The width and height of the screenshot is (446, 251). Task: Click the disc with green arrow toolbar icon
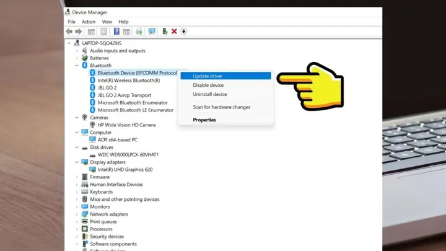[139, 32]
